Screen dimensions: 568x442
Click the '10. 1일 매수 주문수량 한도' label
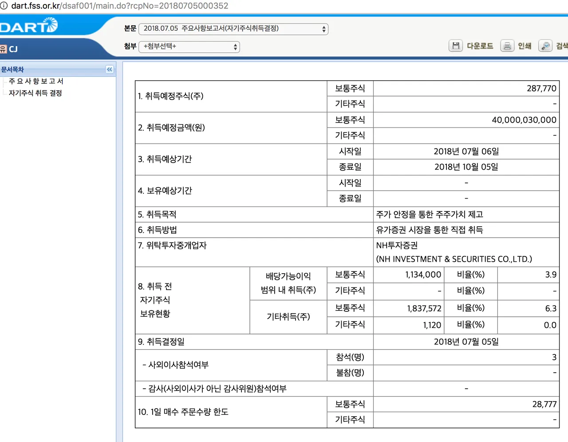(x=183, y=412)
